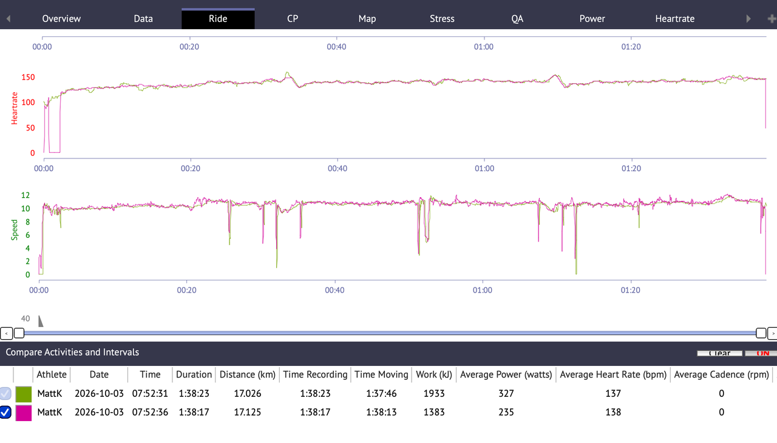The height and width of the screenshot is (443, 777).
Task: Click the start time 07:52:31
Action: point(151,394)
